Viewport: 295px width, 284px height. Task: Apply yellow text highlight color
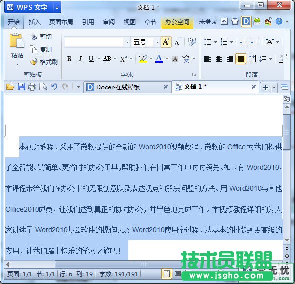click(x=143, y=59)
